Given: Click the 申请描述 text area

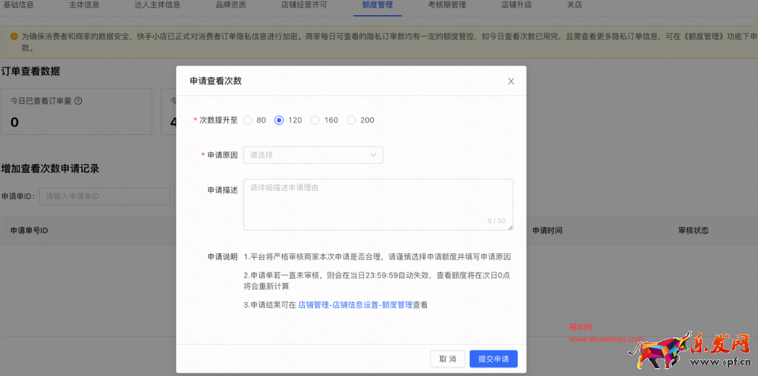Looking at the screenshot, I should click(x=378, y=205).
